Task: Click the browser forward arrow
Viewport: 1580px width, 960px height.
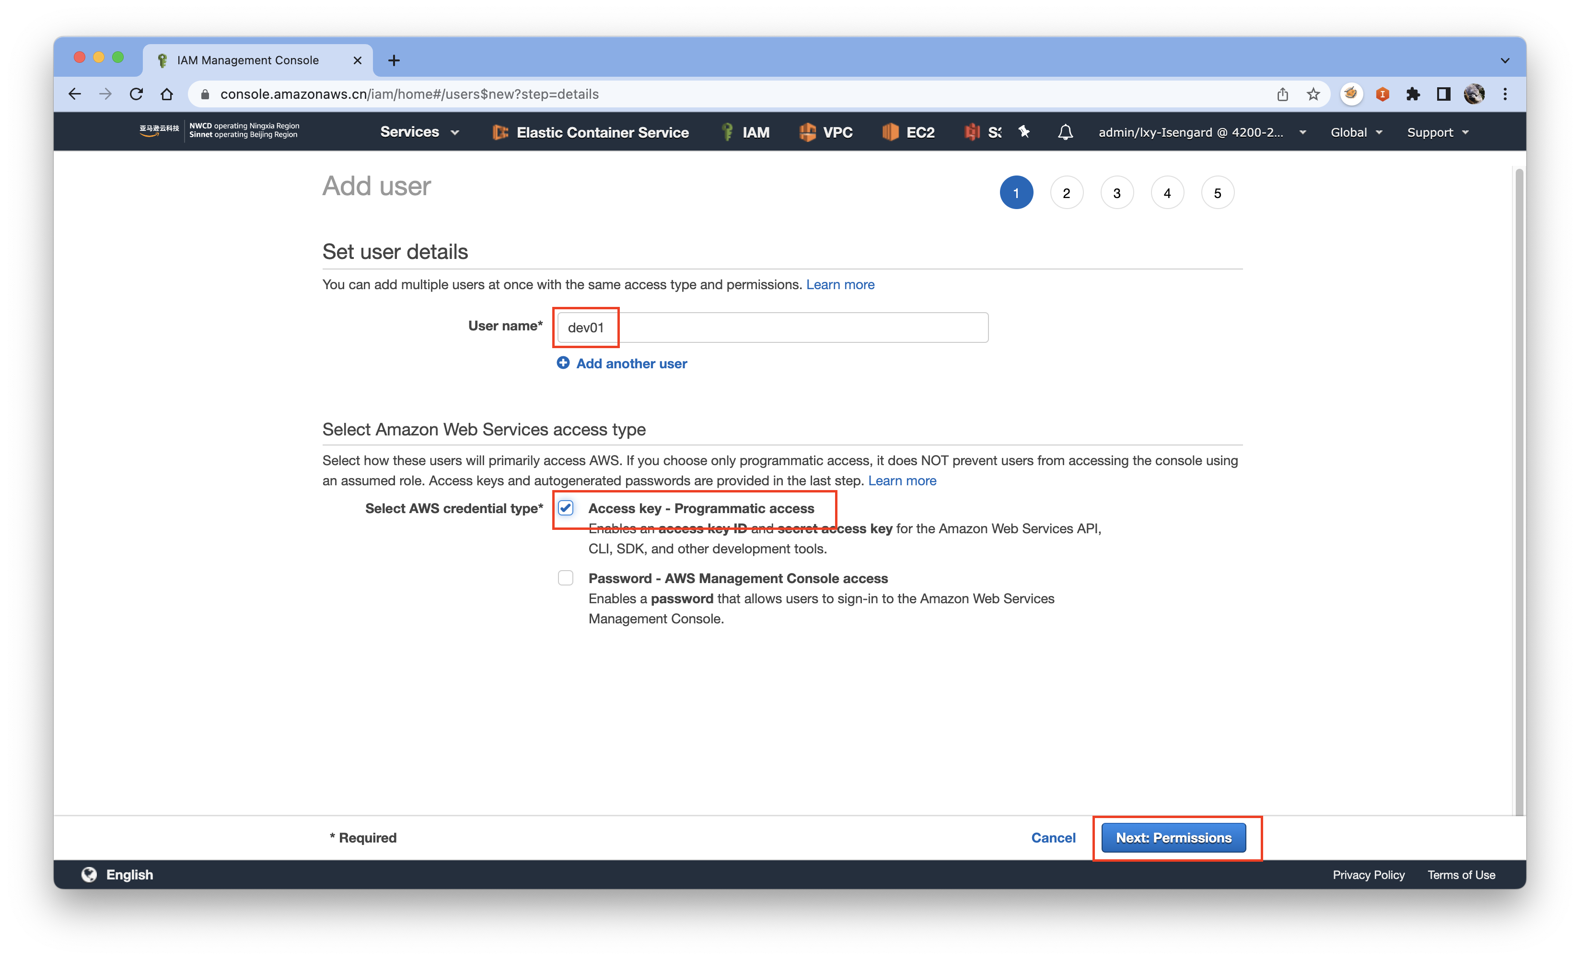Action: point(105,94)
